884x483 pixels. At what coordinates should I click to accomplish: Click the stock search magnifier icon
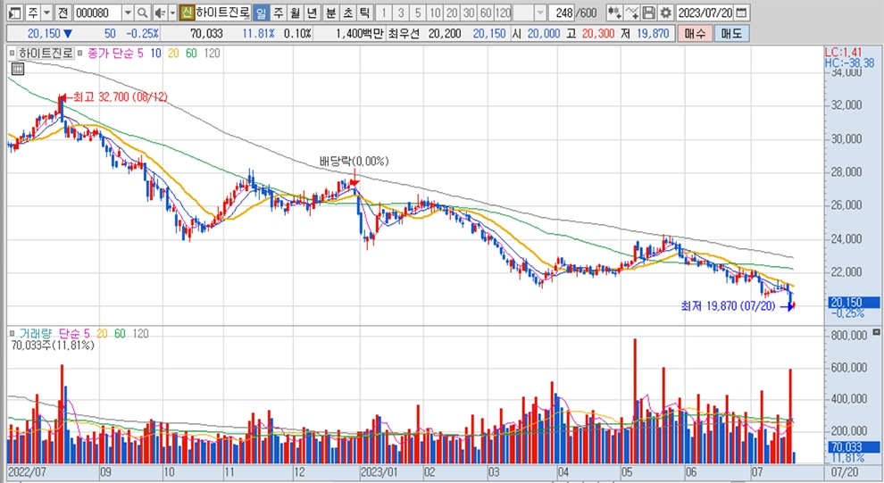pos(143,12)
